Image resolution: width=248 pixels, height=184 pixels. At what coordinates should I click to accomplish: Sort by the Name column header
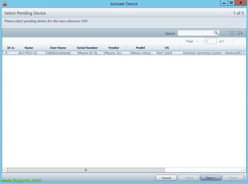click(x=29, y=48)
